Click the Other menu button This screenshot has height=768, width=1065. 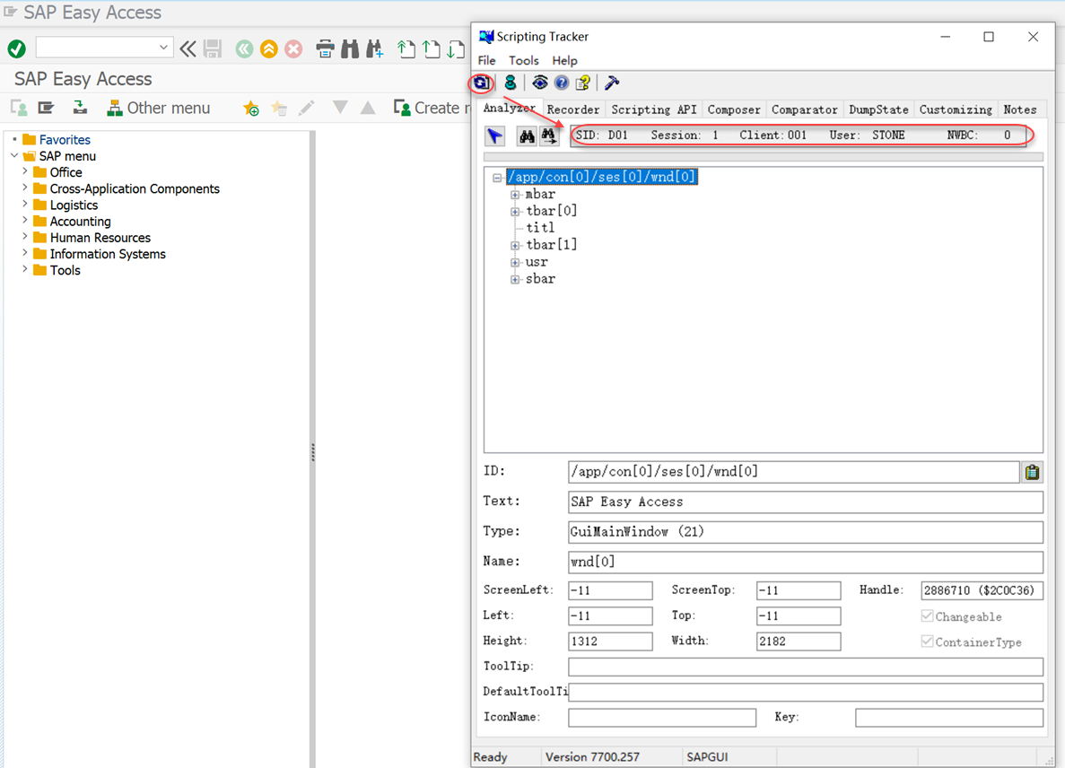[x=159, y=108]
